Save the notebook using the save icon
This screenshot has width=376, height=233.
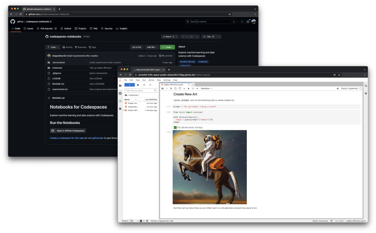click(163, 88)
